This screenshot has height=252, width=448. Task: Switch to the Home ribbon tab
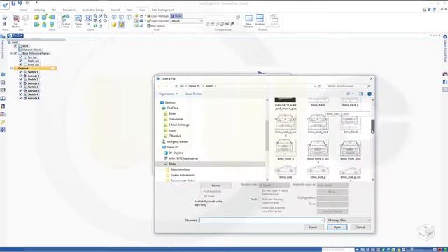(23, 10)
